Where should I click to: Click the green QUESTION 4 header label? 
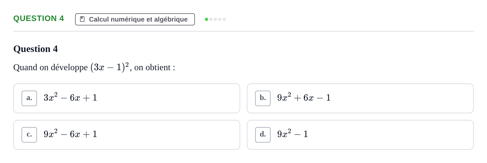point(39,19)
